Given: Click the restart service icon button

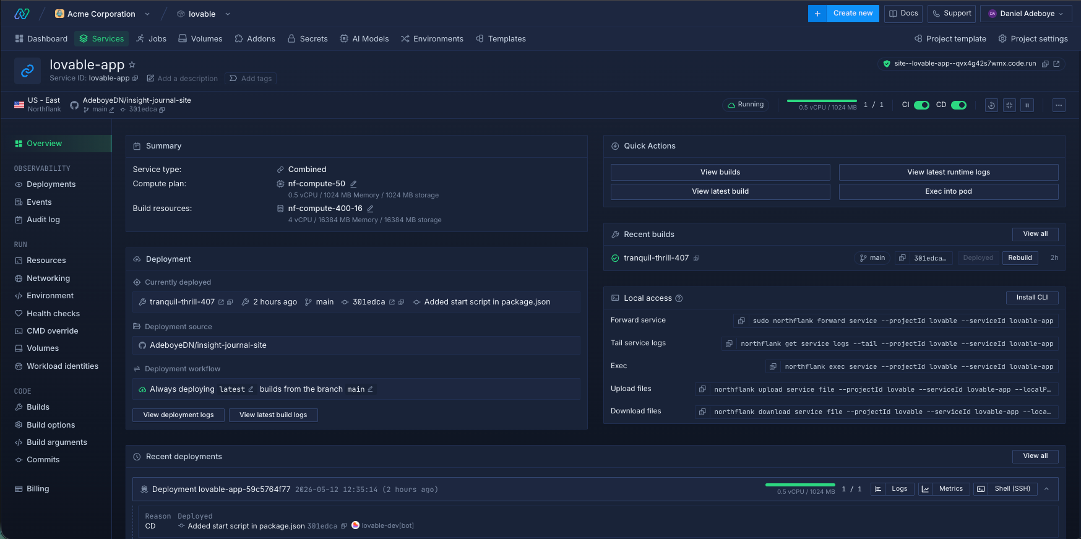Looking at the screenshot, I should point(991,105).
